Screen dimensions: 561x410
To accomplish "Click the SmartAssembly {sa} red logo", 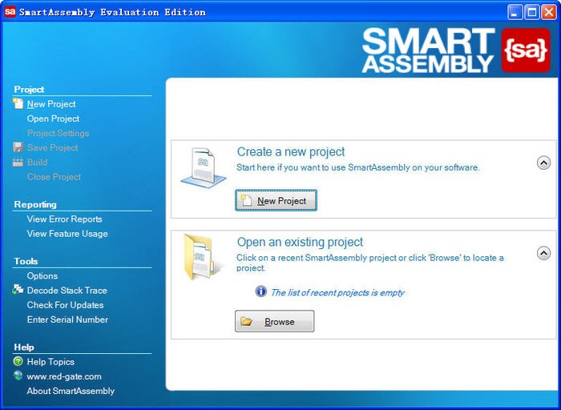I will 525,50.
